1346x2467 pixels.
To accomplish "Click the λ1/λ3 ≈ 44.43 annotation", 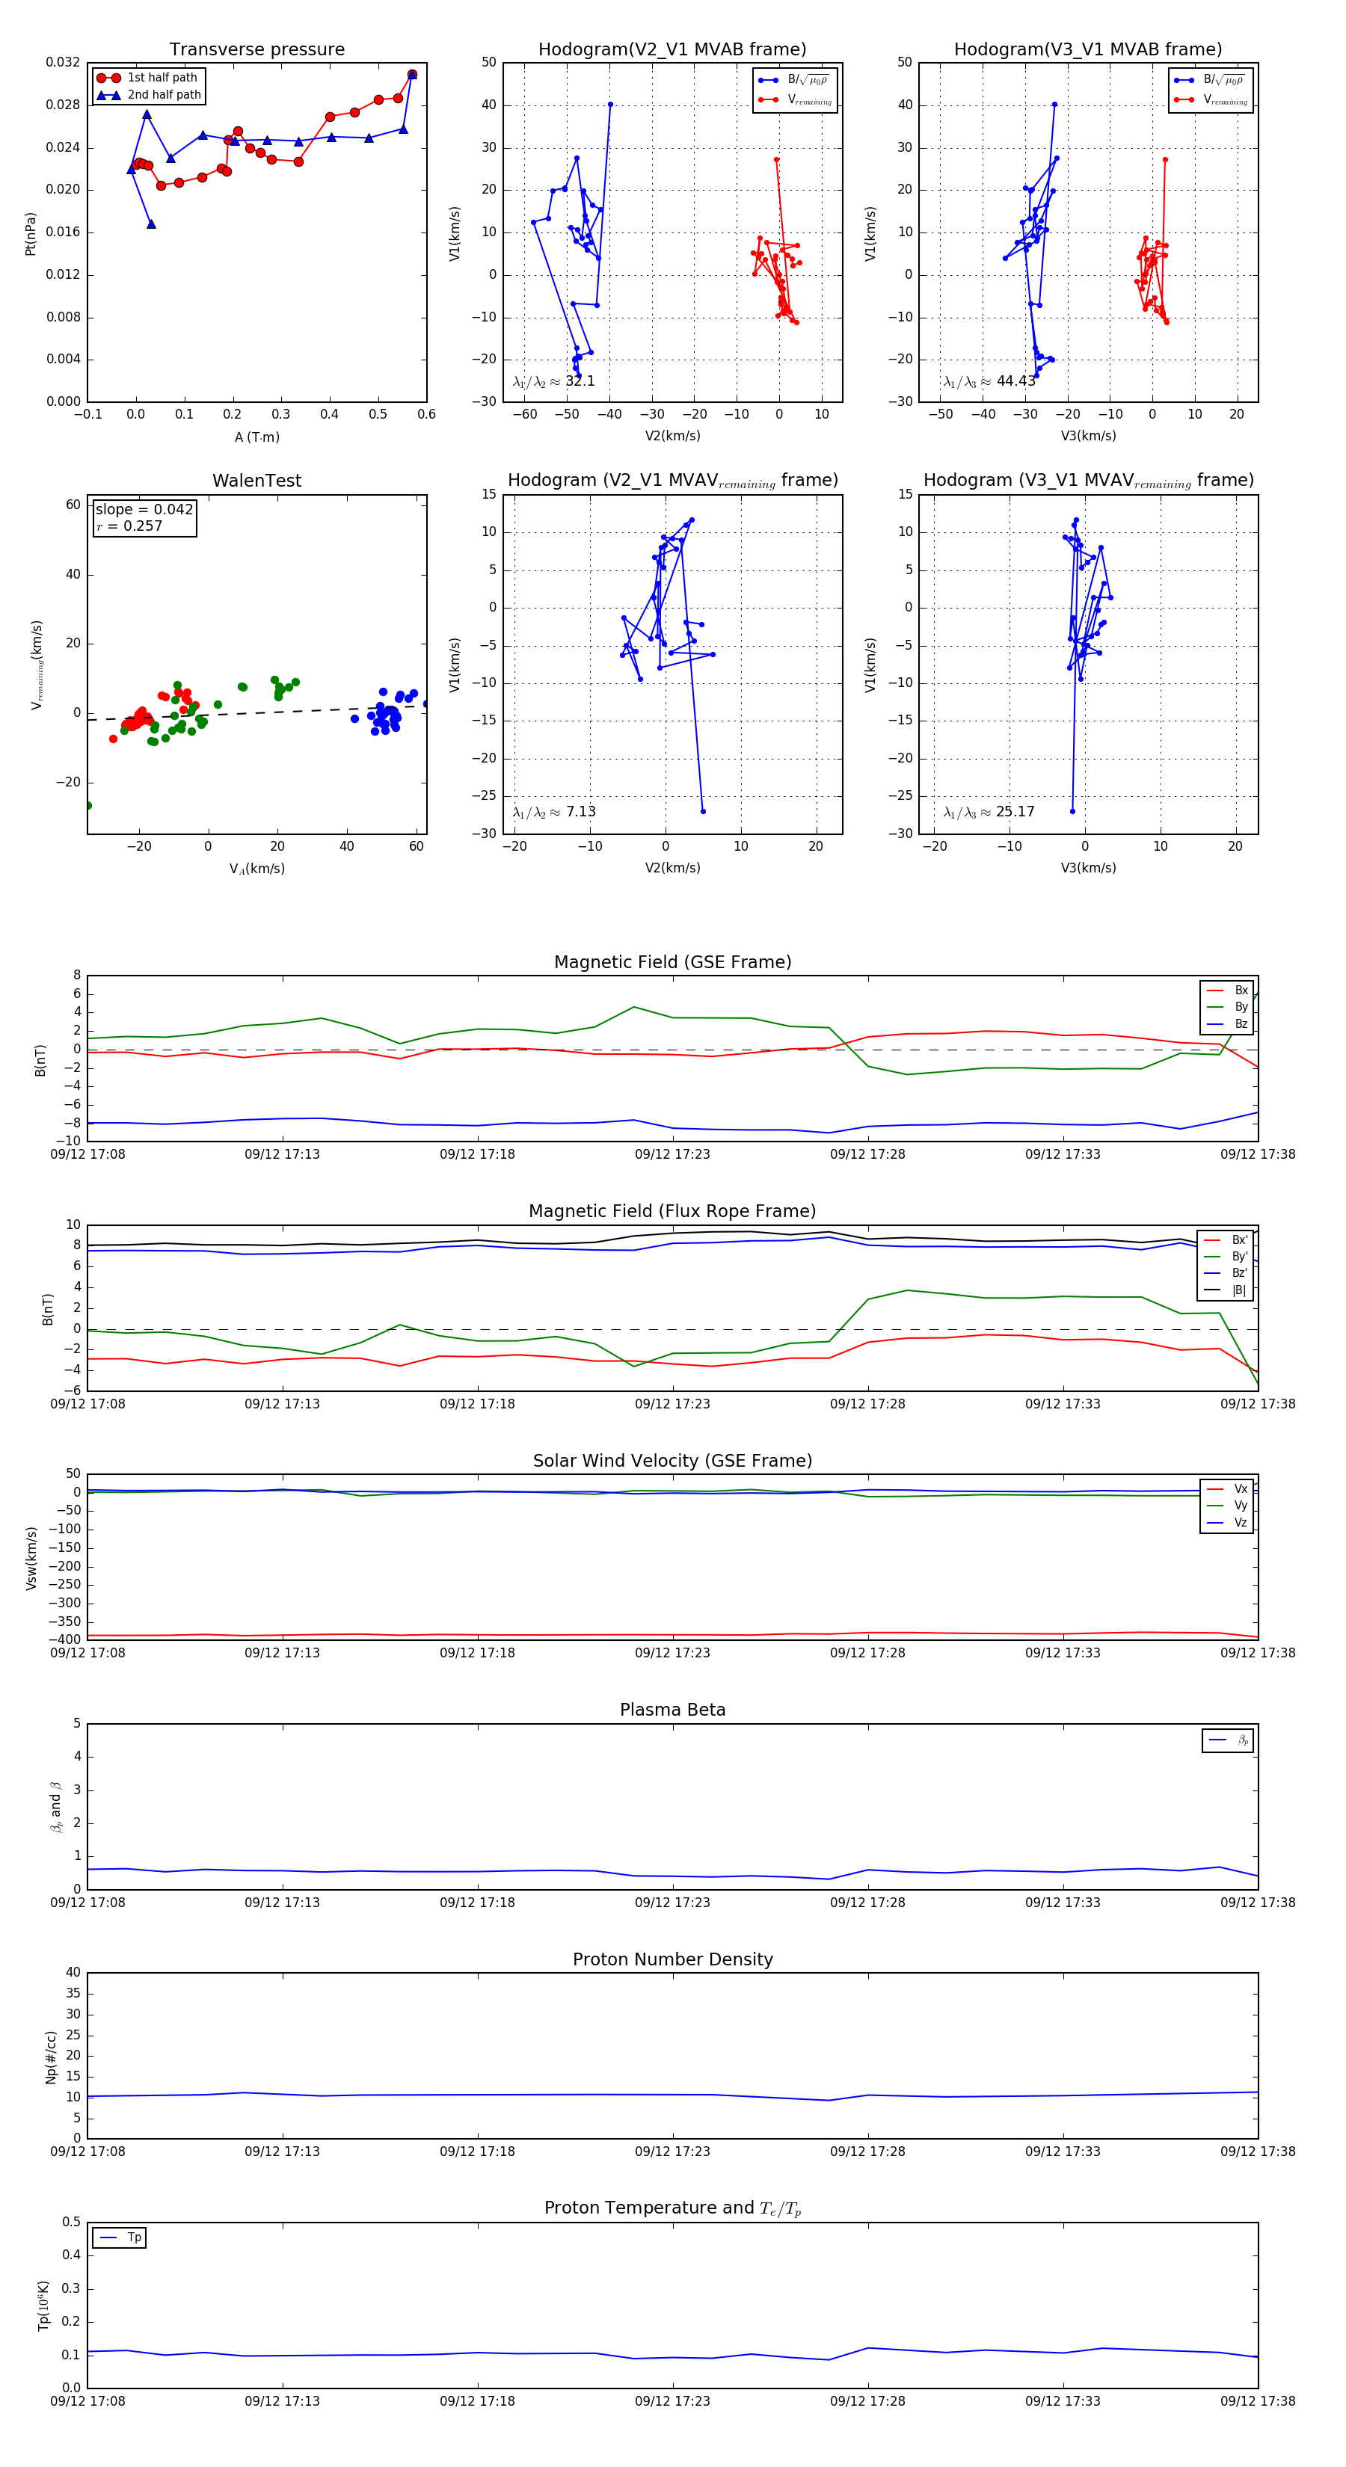I will (x=989, y=381).
